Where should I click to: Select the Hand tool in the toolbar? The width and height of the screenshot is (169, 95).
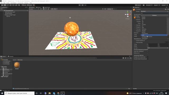tap(2, 5)
